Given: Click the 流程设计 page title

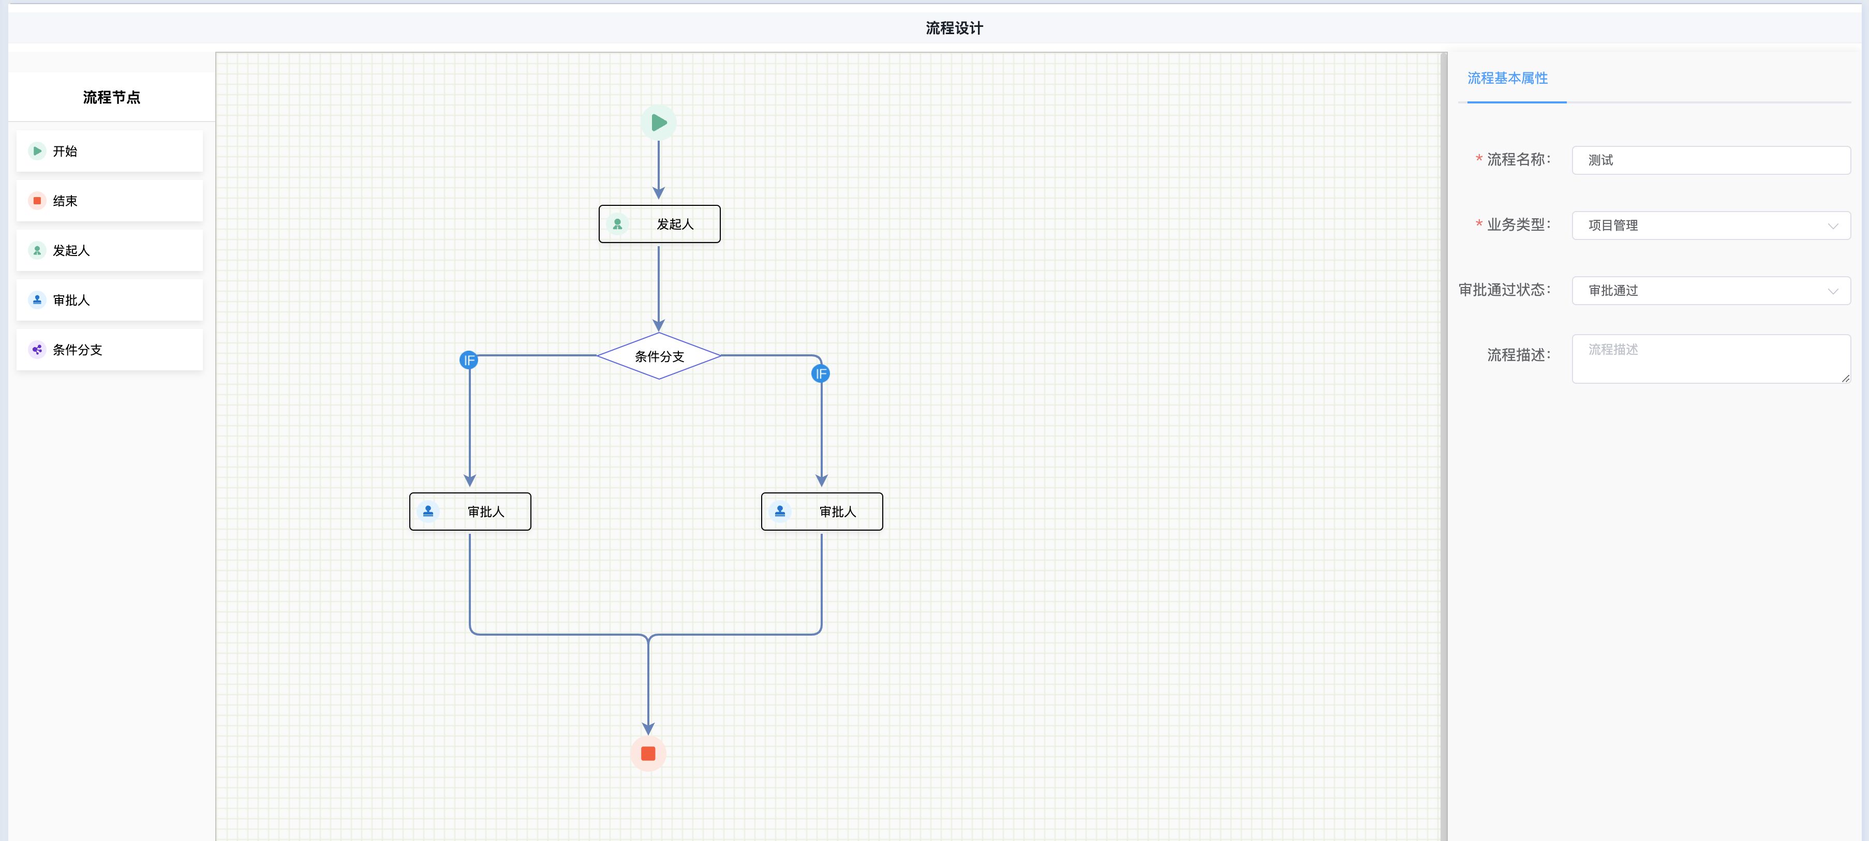Looking at the screenshot, I should 954,27.
